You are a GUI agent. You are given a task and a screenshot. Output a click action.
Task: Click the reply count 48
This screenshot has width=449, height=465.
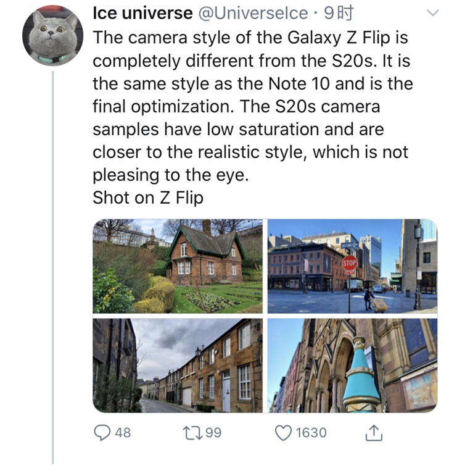pyautogui.click(x=123, y=433)
